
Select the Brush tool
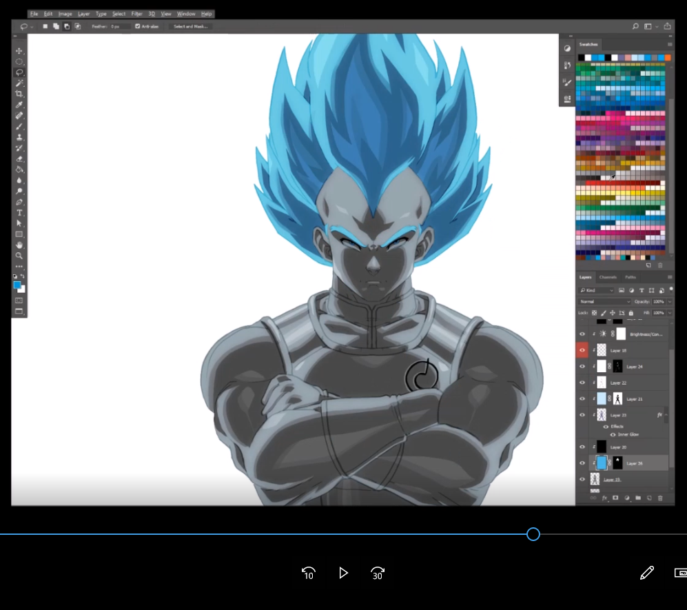point(19,127)
